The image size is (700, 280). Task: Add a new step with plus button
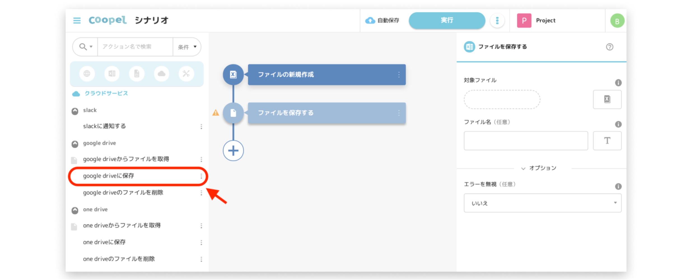233,151
